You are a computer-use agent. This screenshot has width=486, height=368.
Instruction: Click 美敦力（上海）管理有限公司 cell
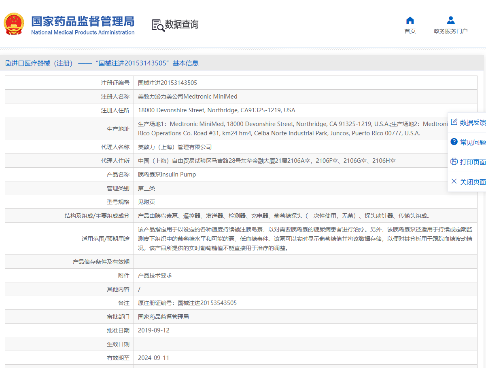306,147
